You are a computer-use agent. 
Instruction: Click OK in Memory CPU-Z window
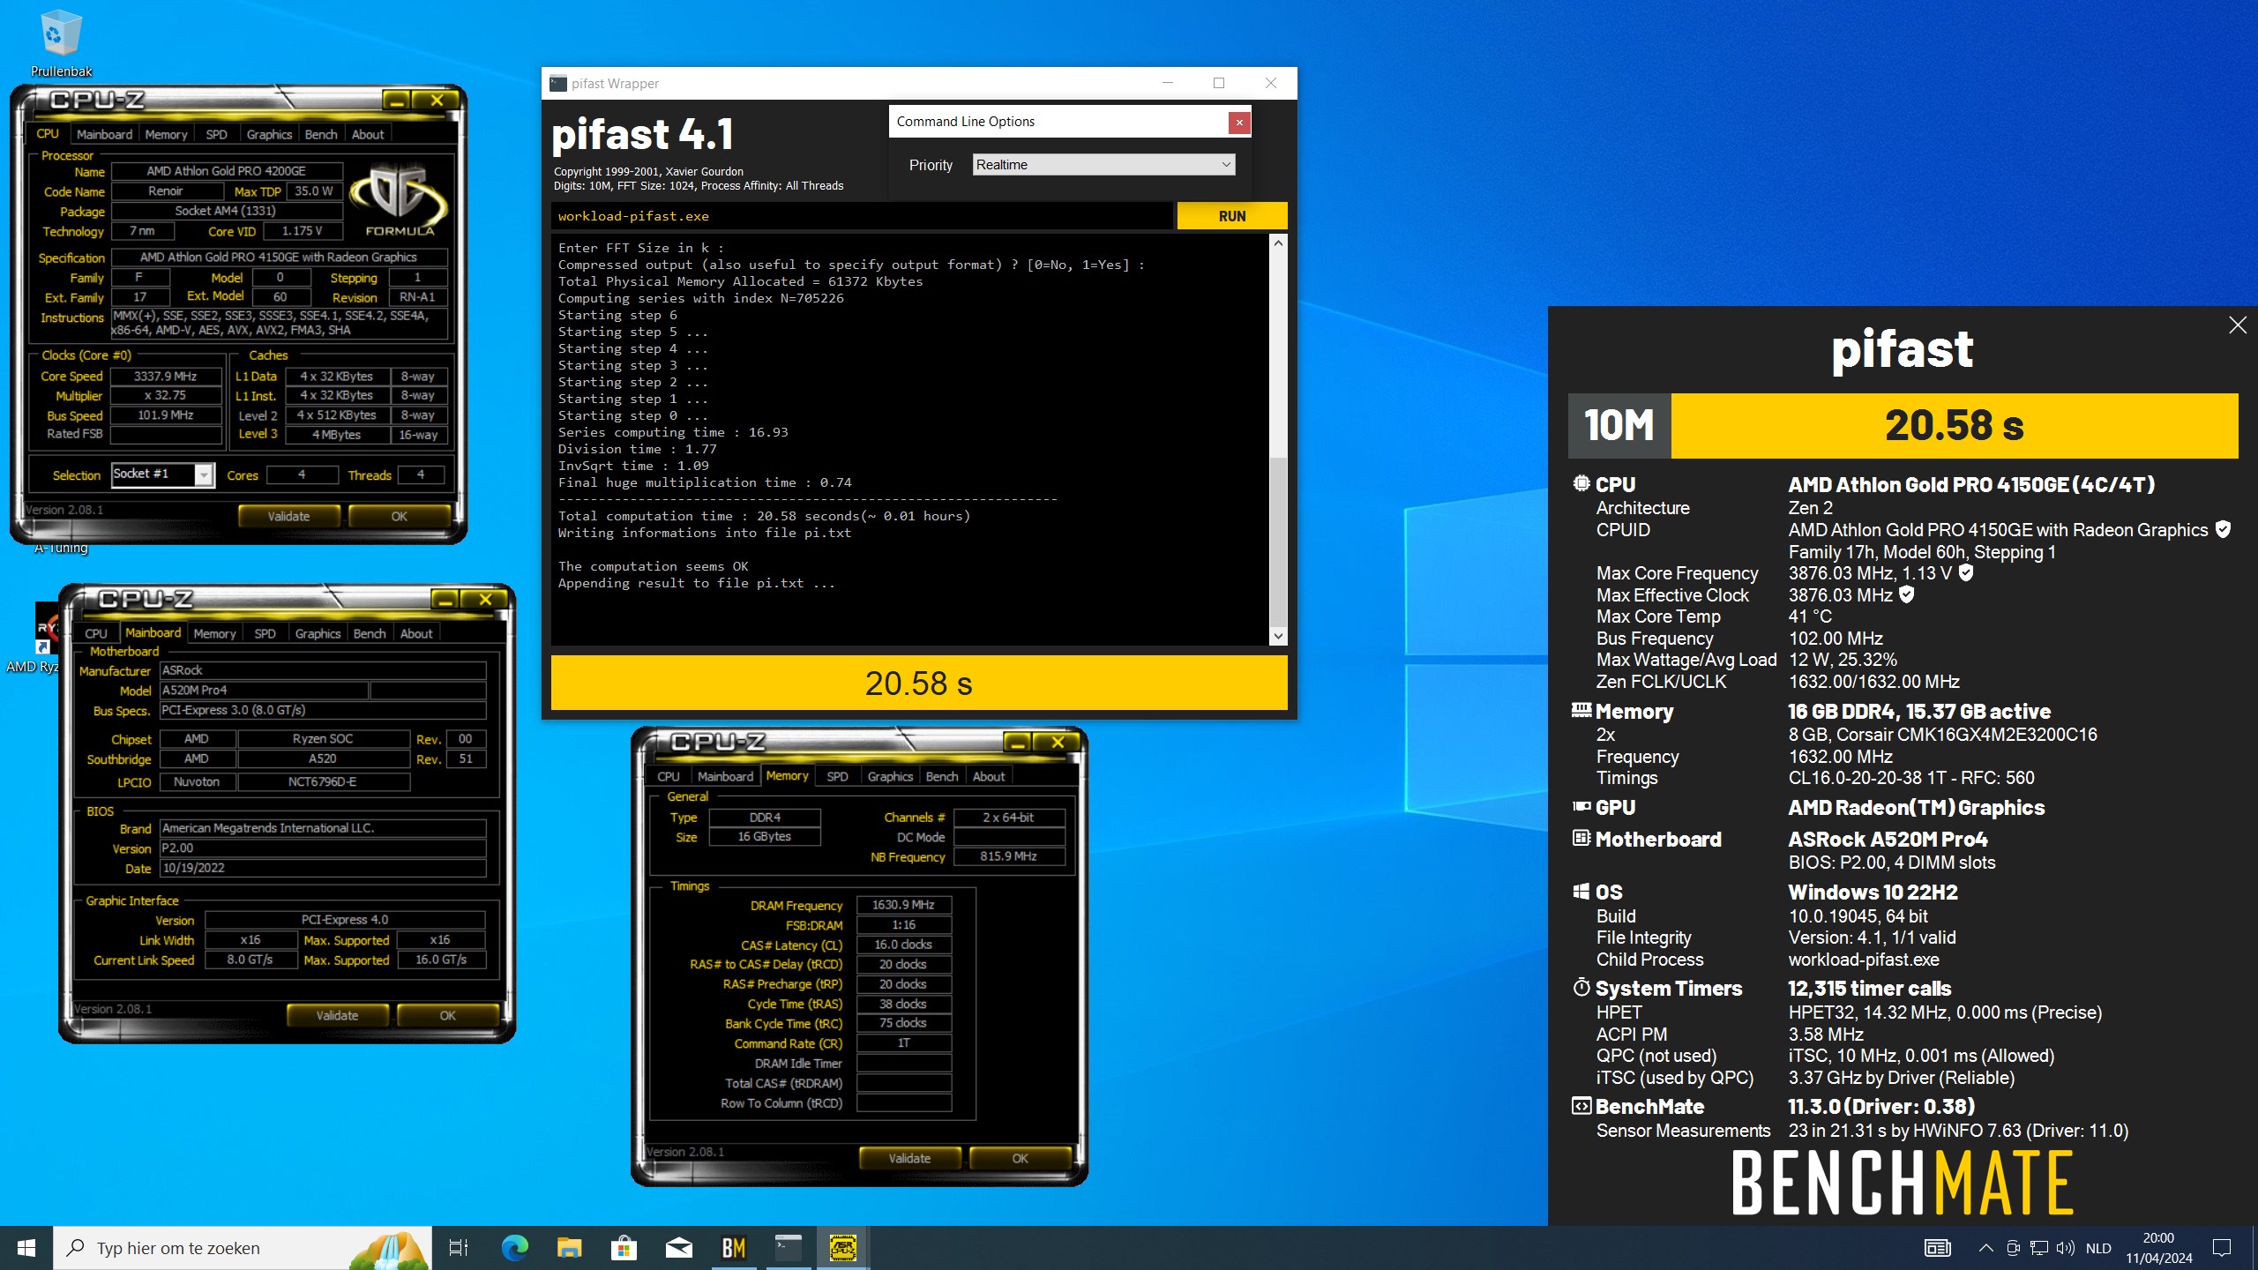tap(1020, 1159)
